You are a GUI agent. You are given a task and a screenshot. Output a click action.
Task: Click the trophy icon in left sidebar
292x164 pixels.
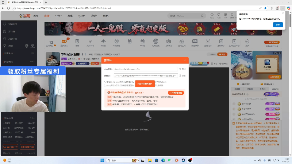click(5, 46)
